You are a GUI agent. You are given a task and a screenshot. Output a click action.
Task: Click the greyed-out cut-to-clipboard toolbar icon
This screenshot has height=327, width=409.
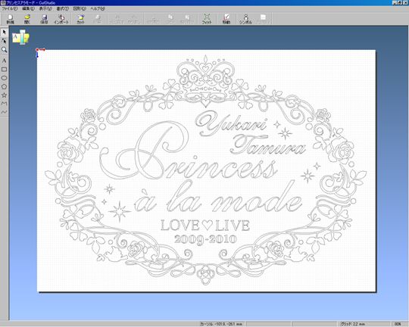pyautogui.click(x=153, y=19)
